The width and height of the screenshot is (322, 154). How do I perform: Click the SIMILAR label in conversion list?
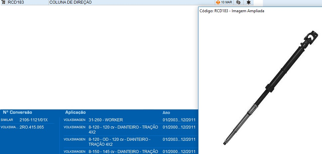[7, 120]
